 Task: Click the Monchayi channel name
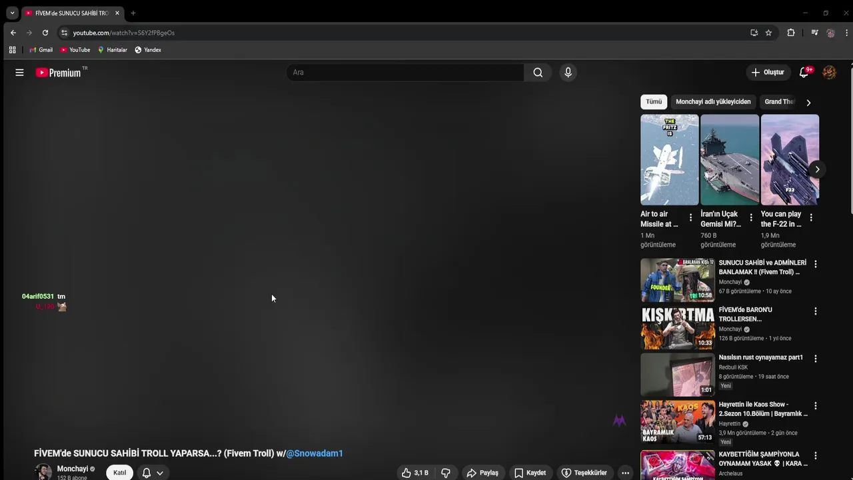(73, 469)
